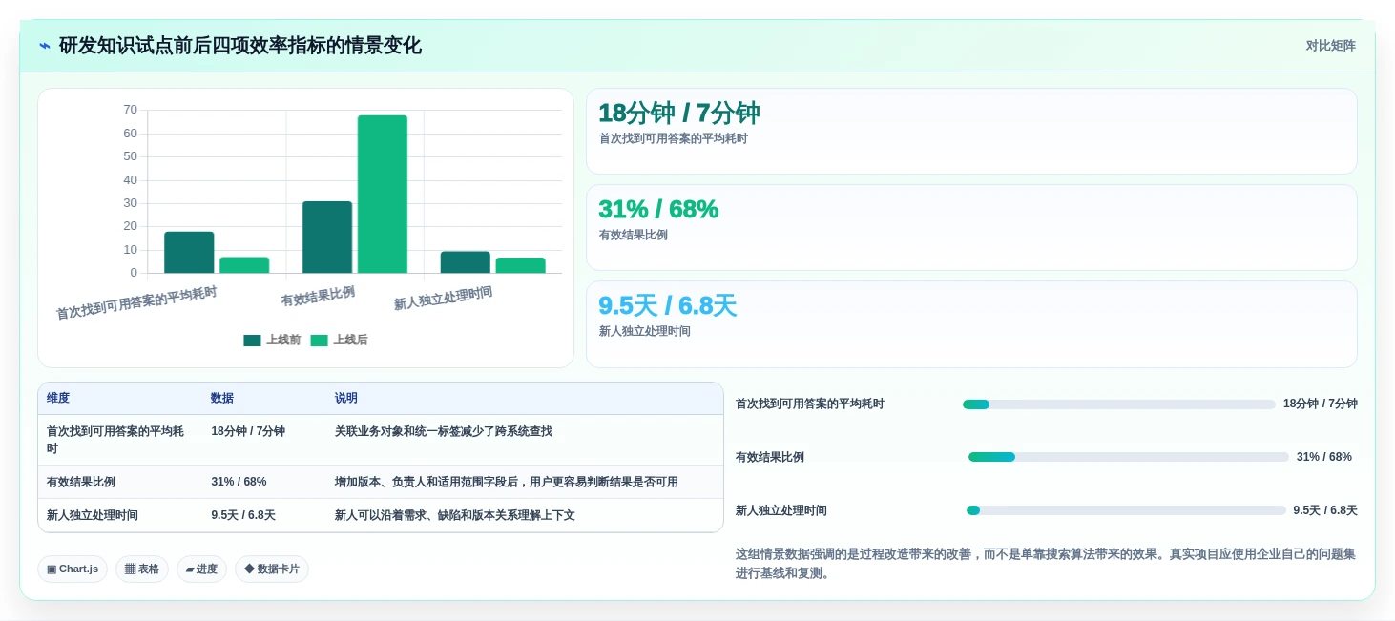
Task: Click the progress value 9.5天 / 6.8天
Action: (x=1325, y=510)
